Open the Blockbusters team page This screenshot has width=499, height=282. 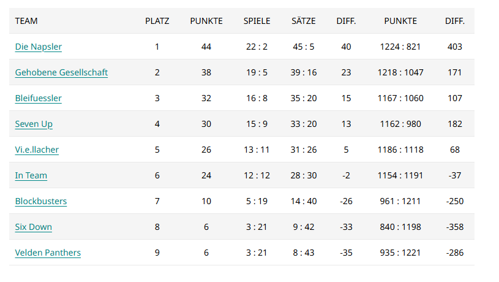pyautogui.click(x=41, y=201)
